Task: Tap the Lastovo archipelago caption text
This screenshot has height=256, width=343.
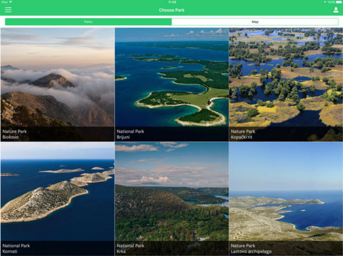Action: tap(250, 251)
